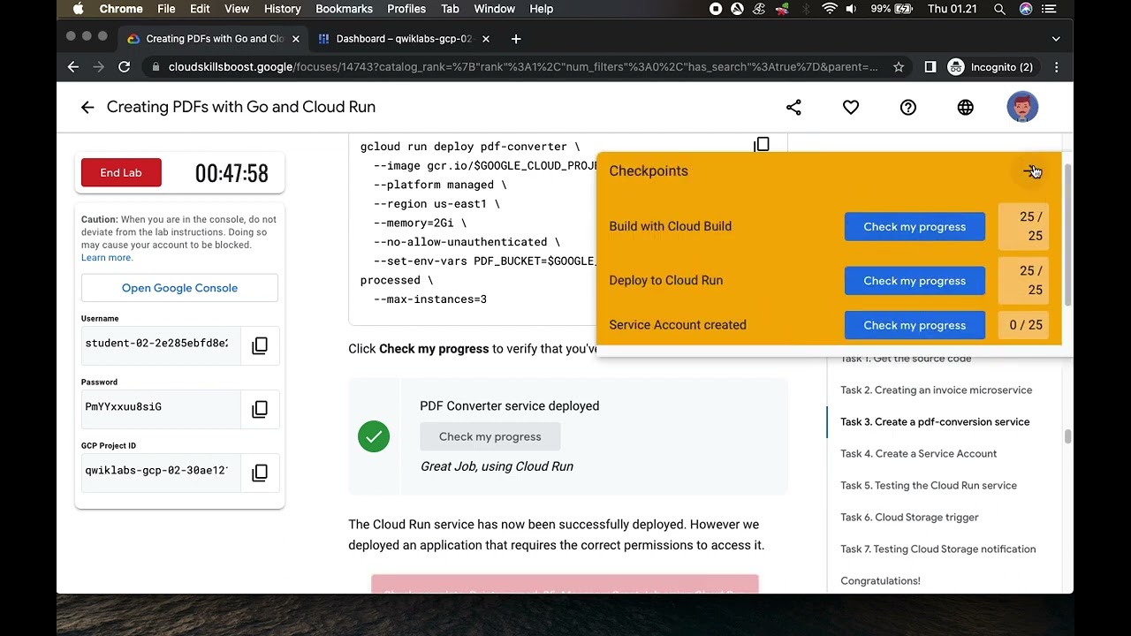Click Chrome browser back button
Screen dimensions: 1131x636
coord(73,67)
